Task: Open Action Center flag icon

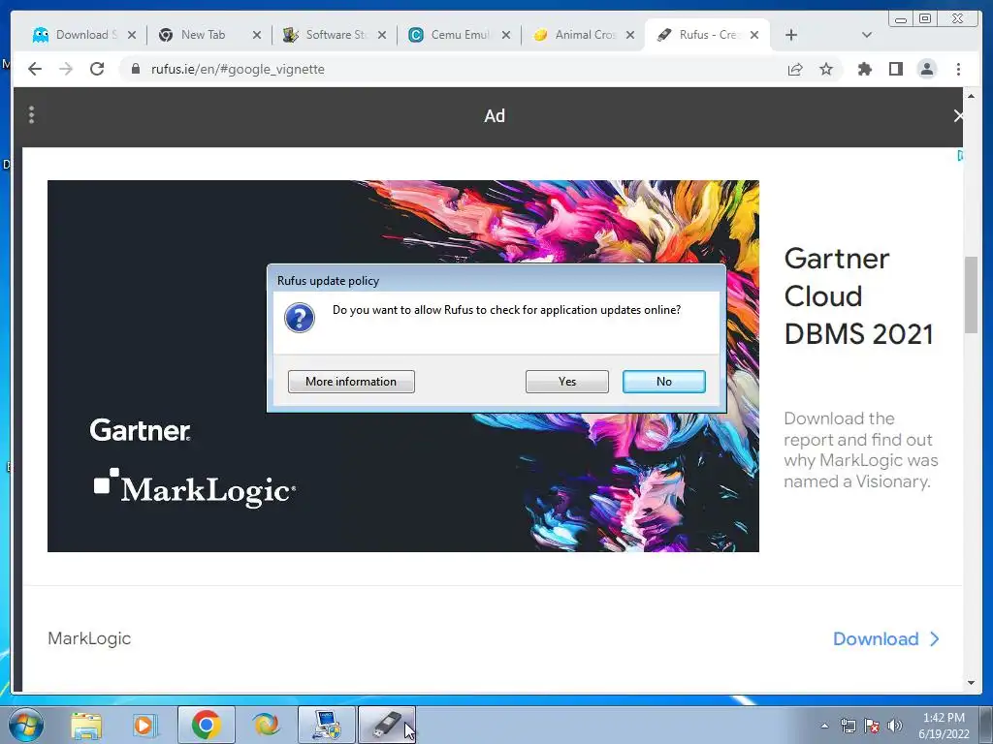Action: [x=872, y=726]
